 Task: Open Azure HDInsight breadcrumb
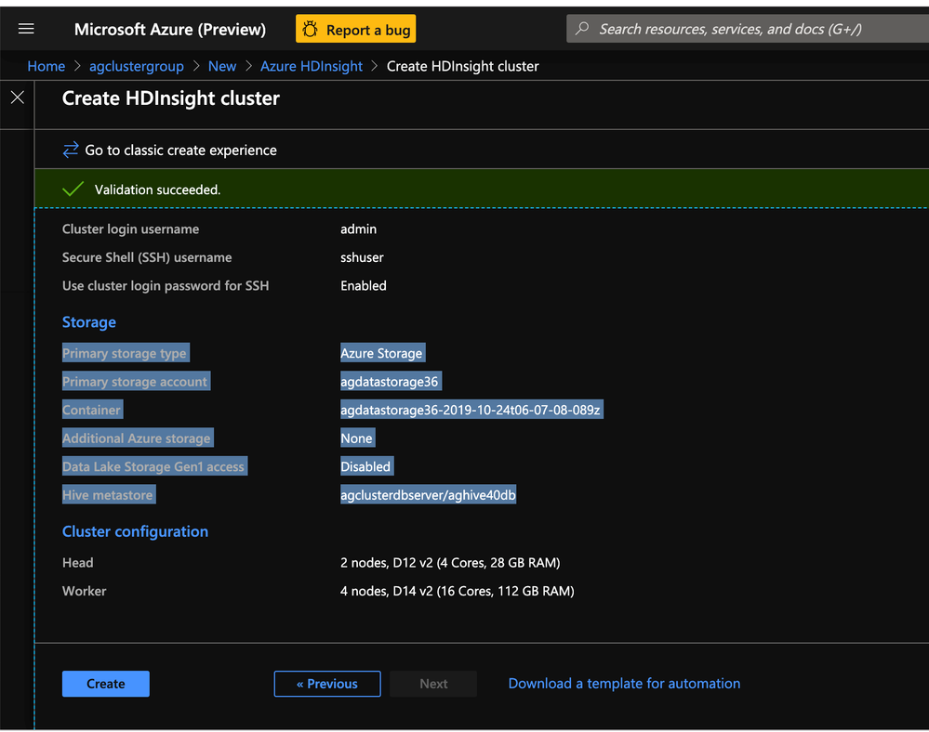(312, 66)
